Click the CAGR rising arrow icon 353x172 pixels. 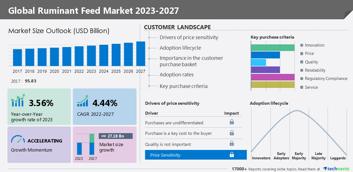(83, 101)
